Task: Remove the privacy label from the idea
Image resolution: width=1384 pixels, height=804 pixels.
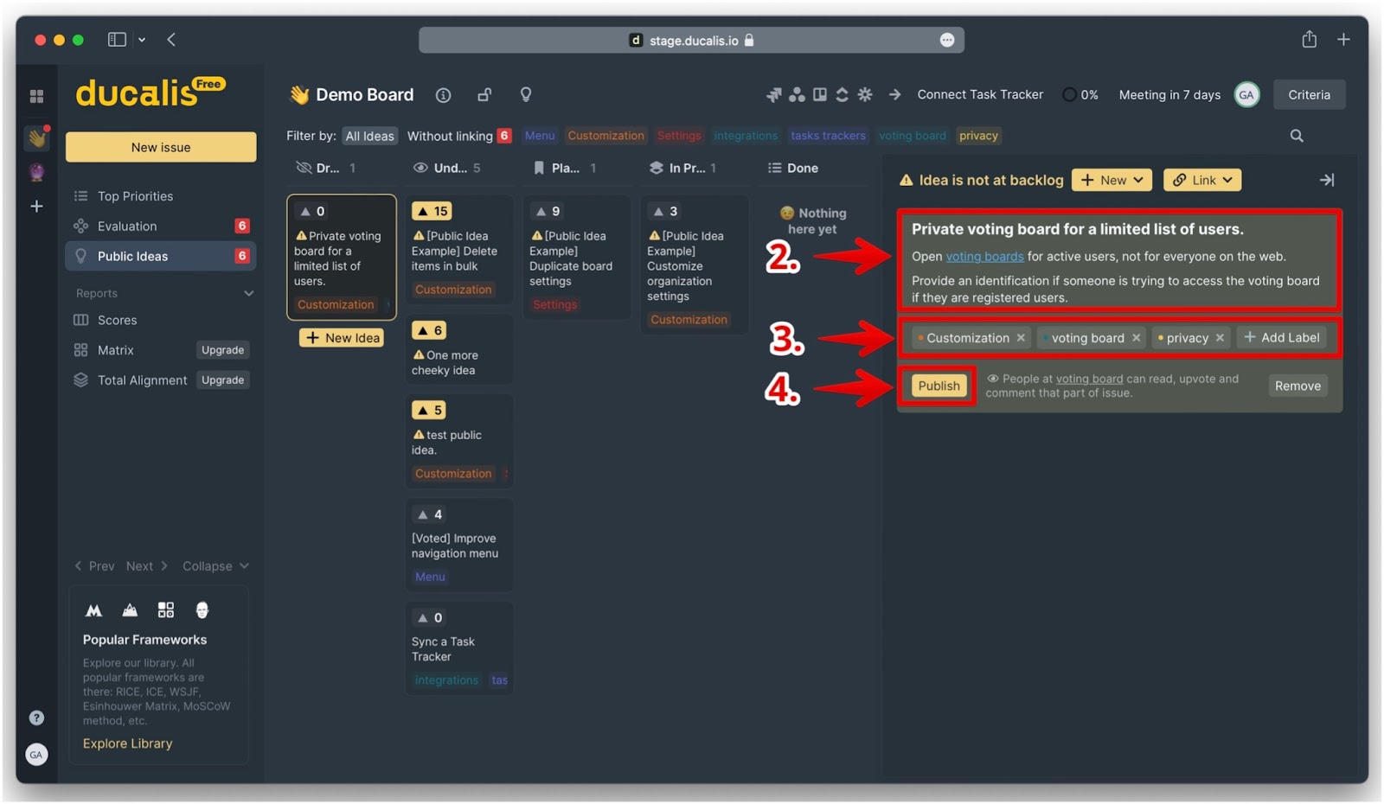Action: (x=1220, y=338)
